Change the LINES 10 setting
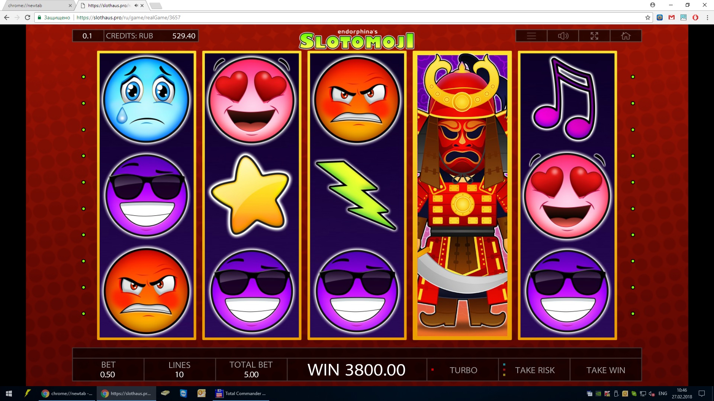Screen dimensions: 714x401 click(180, 369)
